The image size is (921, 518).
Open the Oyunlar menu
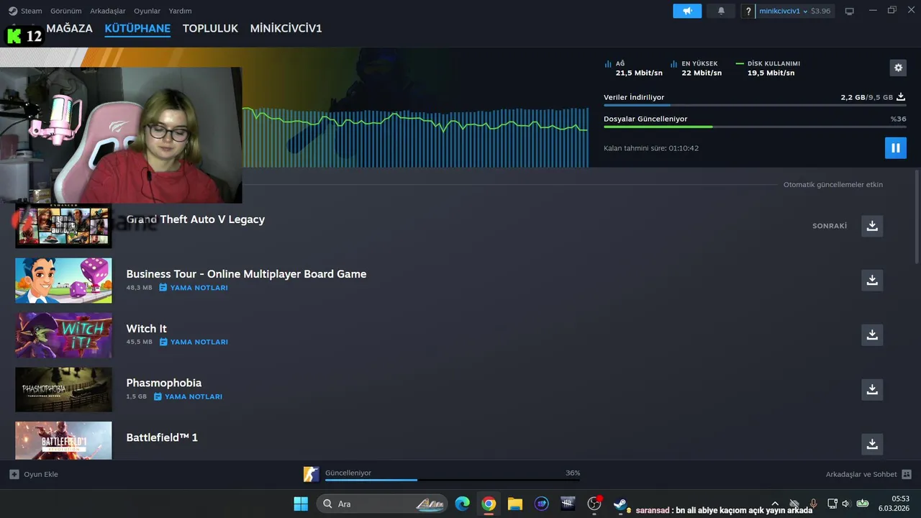[x=147, y=11]
